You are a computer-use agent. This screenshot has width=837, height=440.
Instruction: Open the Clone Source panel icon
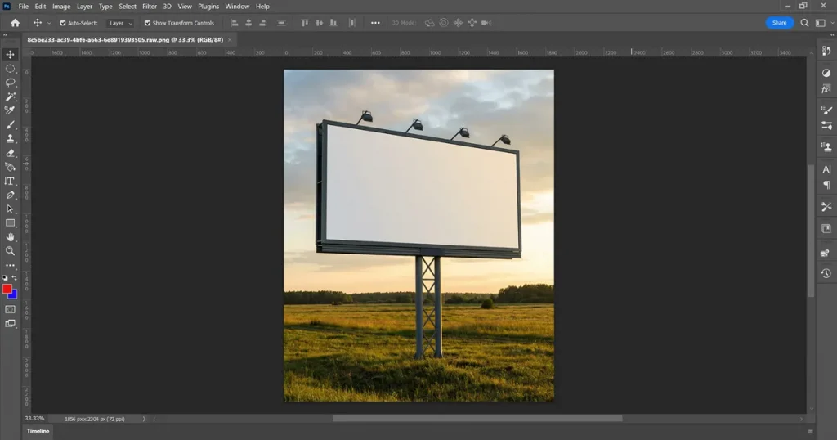tap(826, 147)
